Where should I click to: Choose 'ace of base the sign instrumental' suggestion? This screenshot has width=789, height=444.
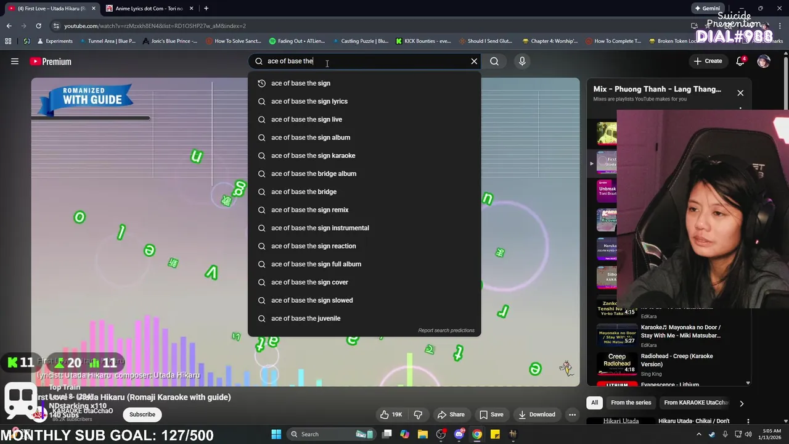point(364,228)
